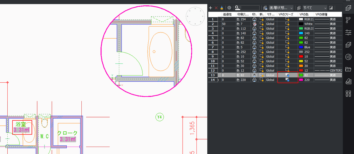The image size is (354, 154).
Task: Toggle the invert filter icon
Action: [x=331, y=8]
